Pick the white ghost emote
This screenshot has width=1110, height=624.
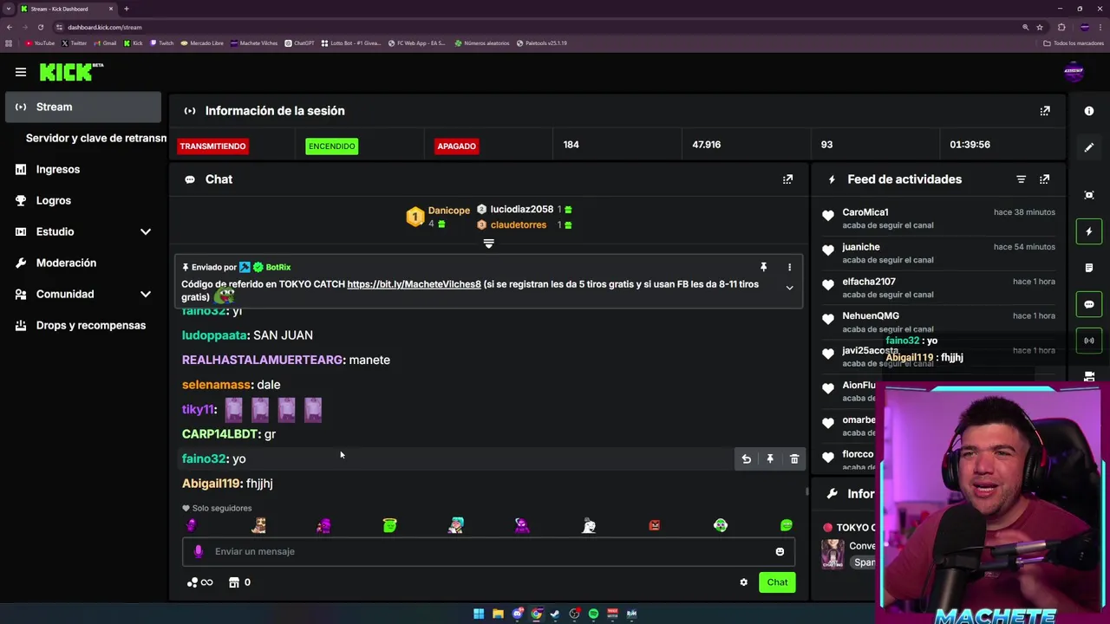[589, 525]
